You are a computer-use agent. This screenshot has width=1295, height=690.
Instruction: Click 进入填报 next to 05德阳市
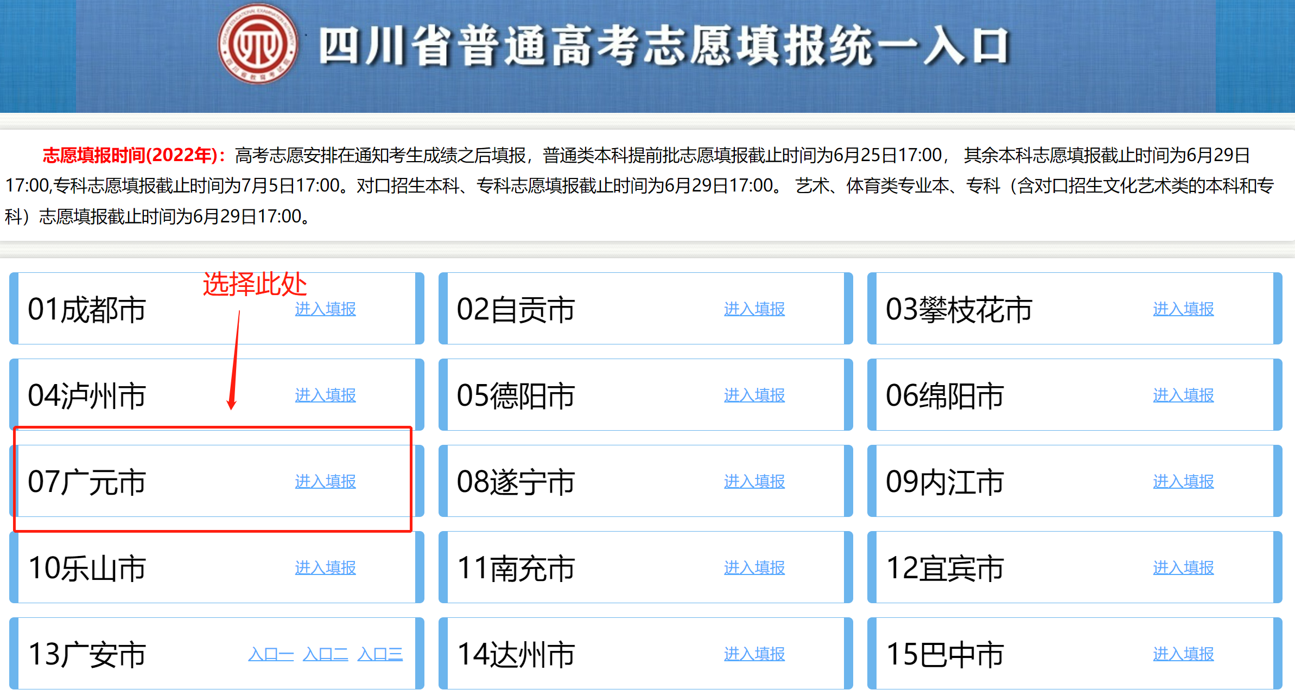754,395
